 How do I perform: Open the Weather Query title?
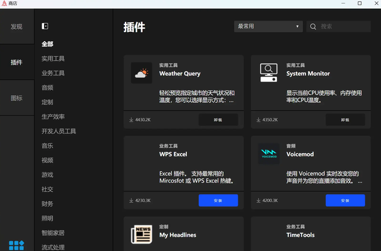point(180,74)
